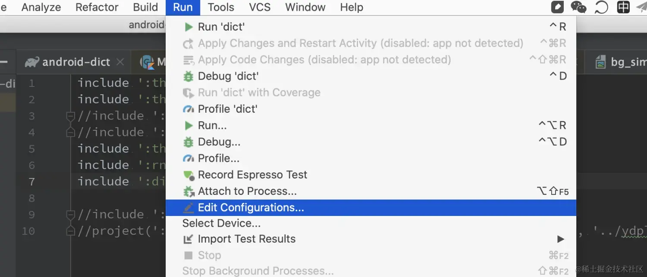Collapse the comment fold marker on line 3

click(70, 116)
